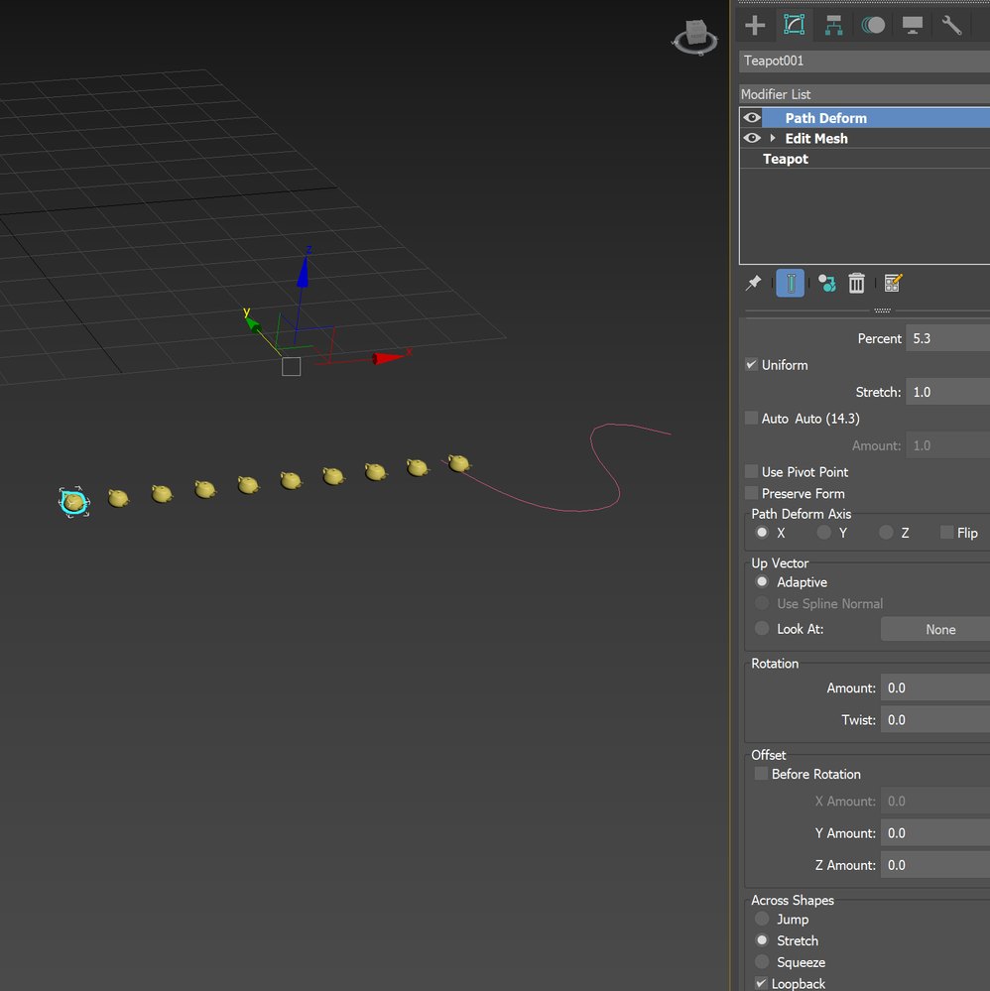Open the Display panel monitor icon

[x=913, y=25]
